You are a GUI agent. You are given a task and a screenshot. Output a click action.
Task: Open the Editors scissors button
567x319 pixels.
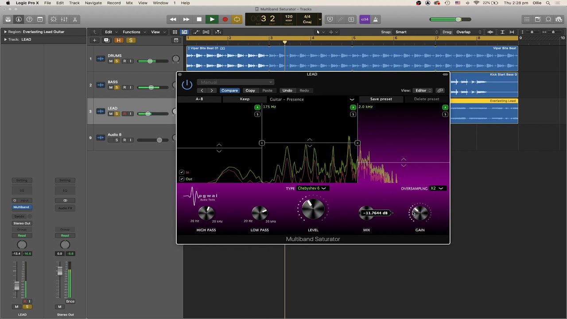75,19
